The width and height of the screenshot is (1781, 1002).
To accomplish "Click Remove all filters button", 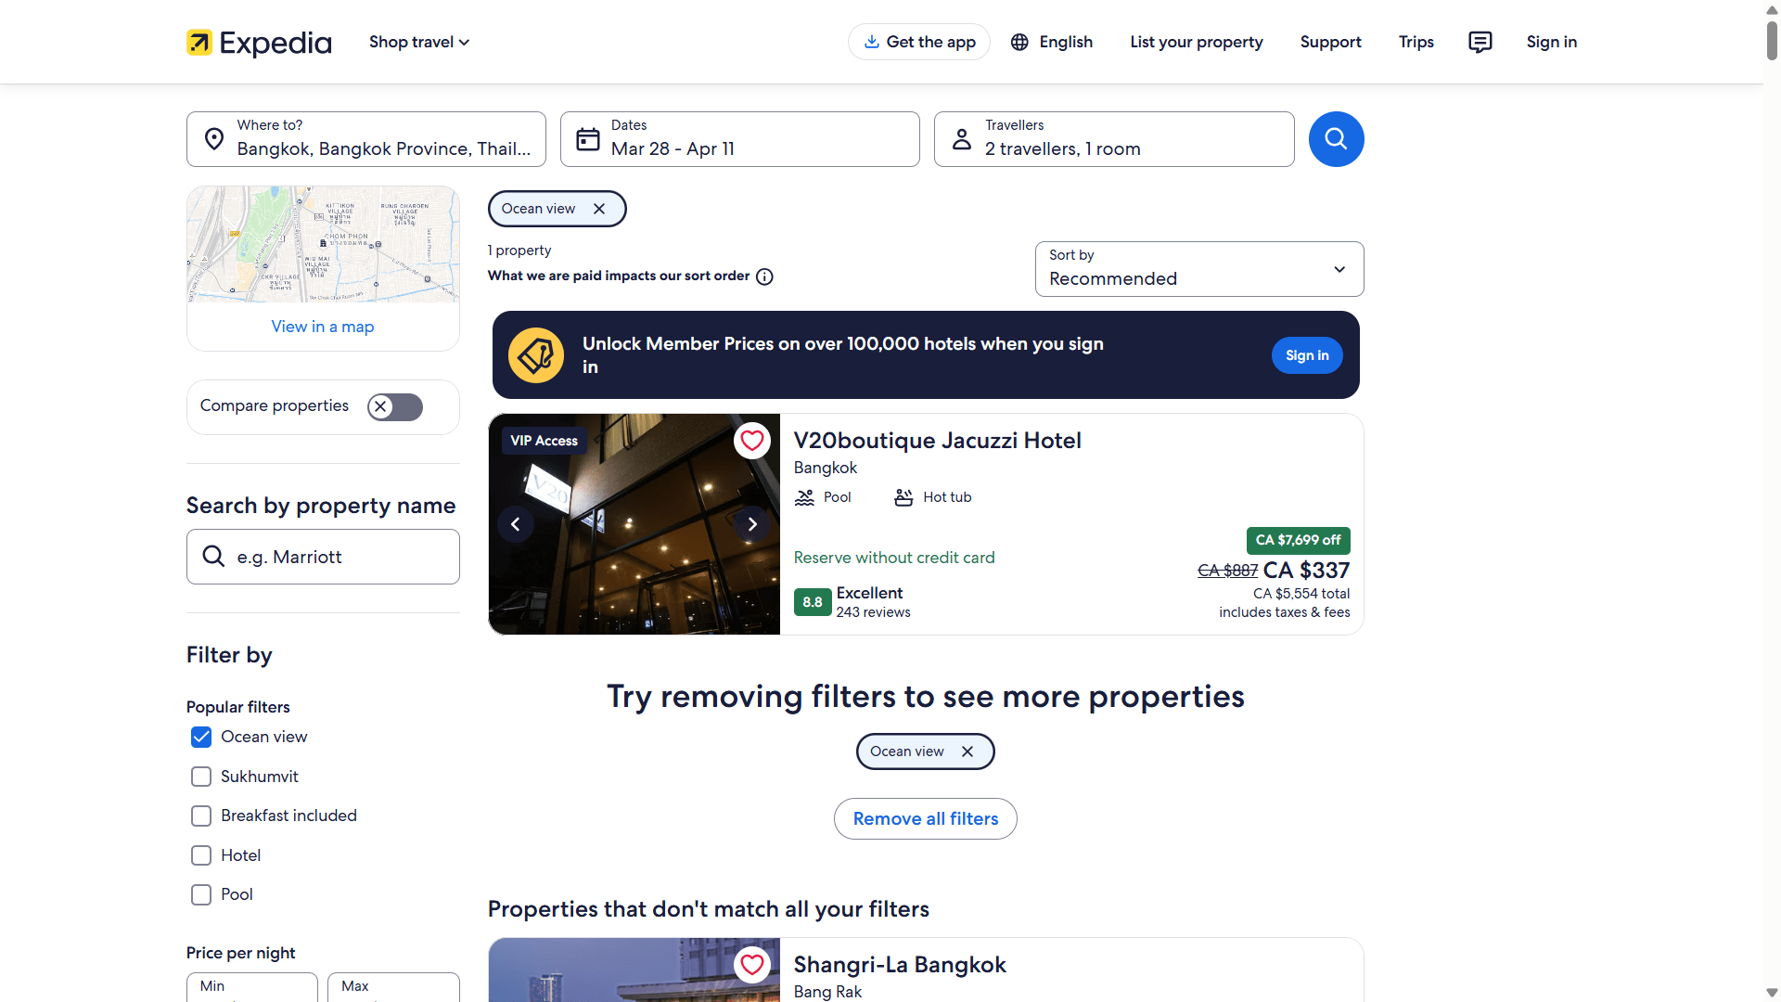I will (926, 819).
